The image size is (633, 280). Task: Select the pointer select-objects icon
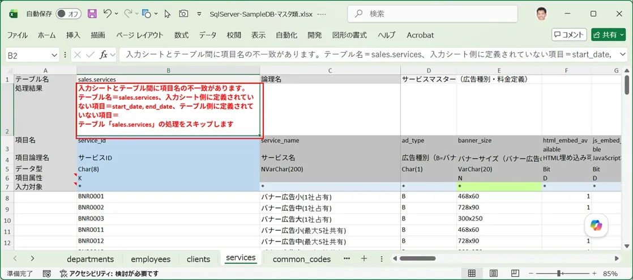168,14
